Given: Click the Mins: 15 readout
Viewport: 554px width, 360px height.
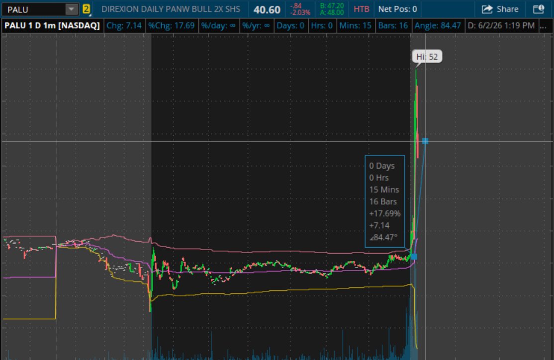Looking at the screenshot, I should click(356, 25).
